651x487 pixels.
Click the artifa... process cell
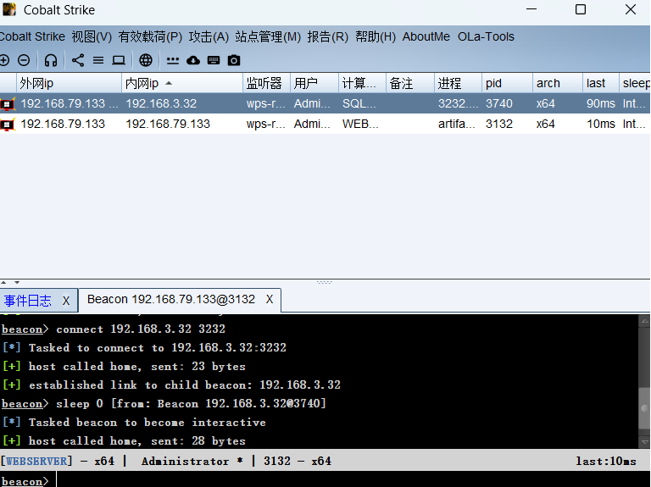(x=456, y=124)
